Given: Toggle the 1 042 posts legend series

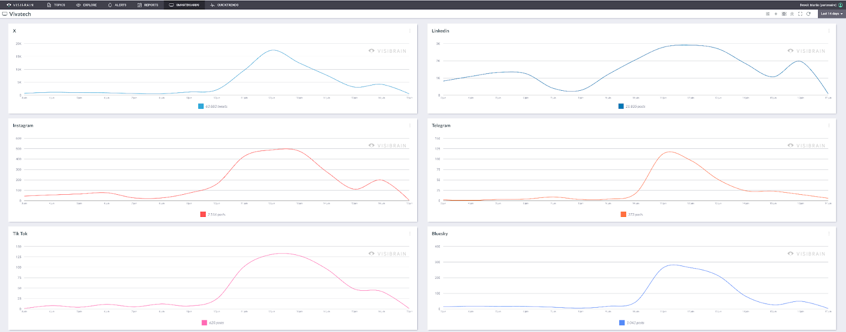Looking at the screenshot, I should coord(632,322).
